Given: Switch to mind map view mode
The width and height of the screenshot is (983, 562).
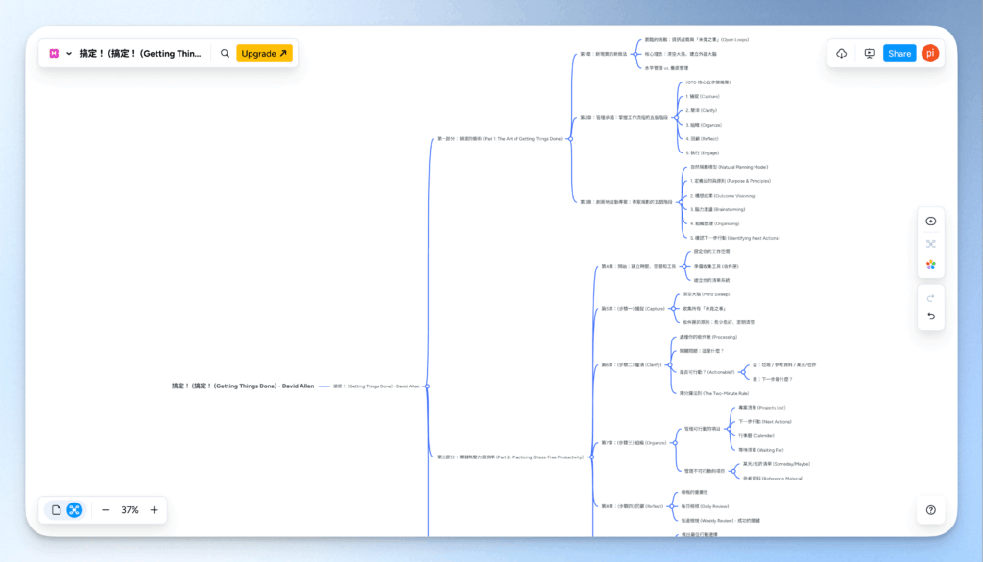Looking at the screenshot, I should pos(74,510).
